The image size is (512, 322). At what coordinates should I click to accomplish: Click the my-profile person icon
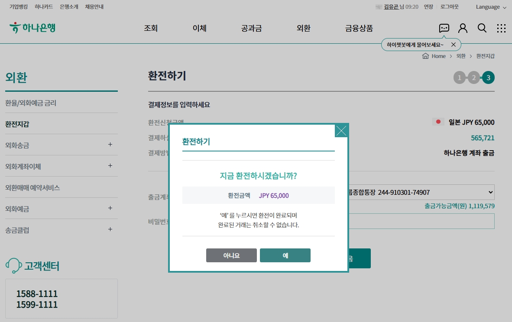(463, 28)
